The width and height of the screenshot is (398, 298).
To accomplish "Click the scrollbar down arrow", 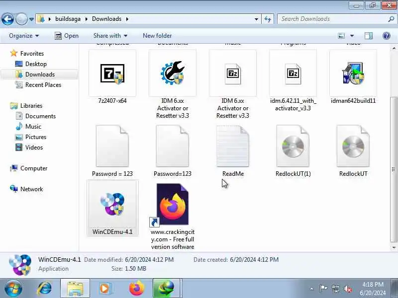I will (394, 247).
